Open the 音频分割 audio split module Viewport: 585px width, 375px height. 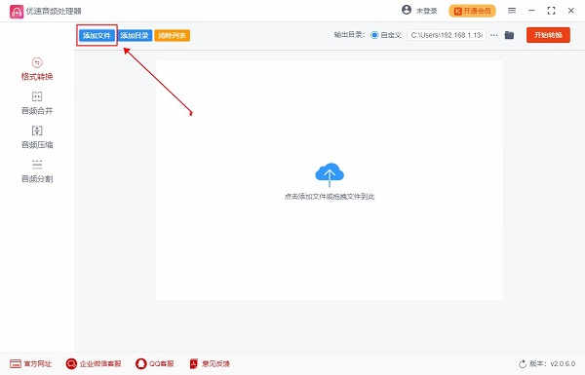coord(37,171)
